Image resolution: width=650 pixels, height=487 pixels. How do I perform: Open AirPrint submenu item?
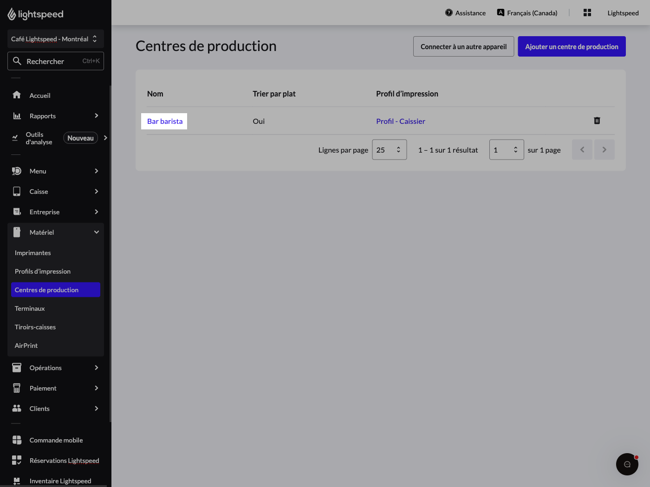tap(56, 346)
